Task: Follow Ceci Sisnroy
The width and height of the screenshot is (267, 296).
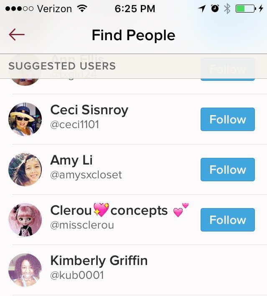Action: point(227,119)
